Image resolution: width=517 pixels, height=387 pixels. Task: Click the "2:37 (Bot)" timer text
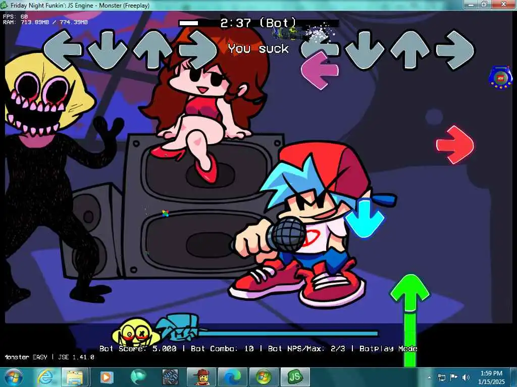pyautogui.click(x=258, y=23)
